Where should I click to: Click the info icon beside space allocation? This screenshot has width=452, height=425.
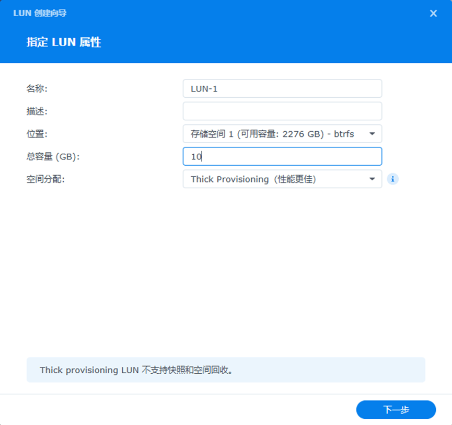[x=392, y=179]
